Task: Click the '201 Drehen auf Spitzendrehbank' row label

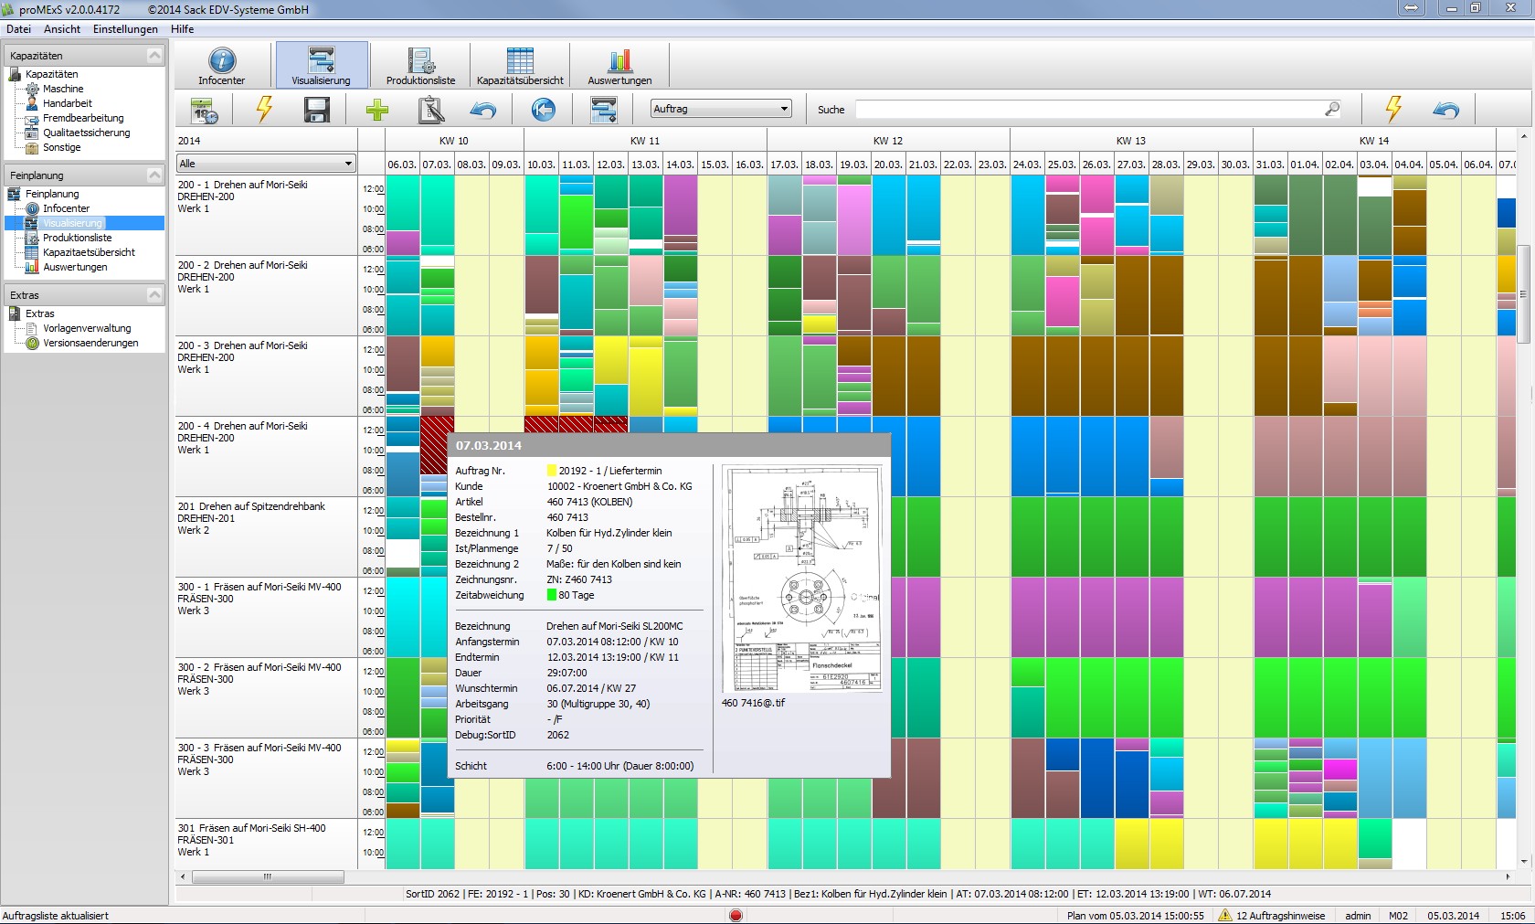Action: click(251, 506)
